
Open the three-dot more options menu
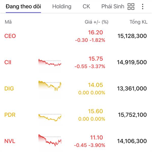pyautogui.click(x=143, y=7)
